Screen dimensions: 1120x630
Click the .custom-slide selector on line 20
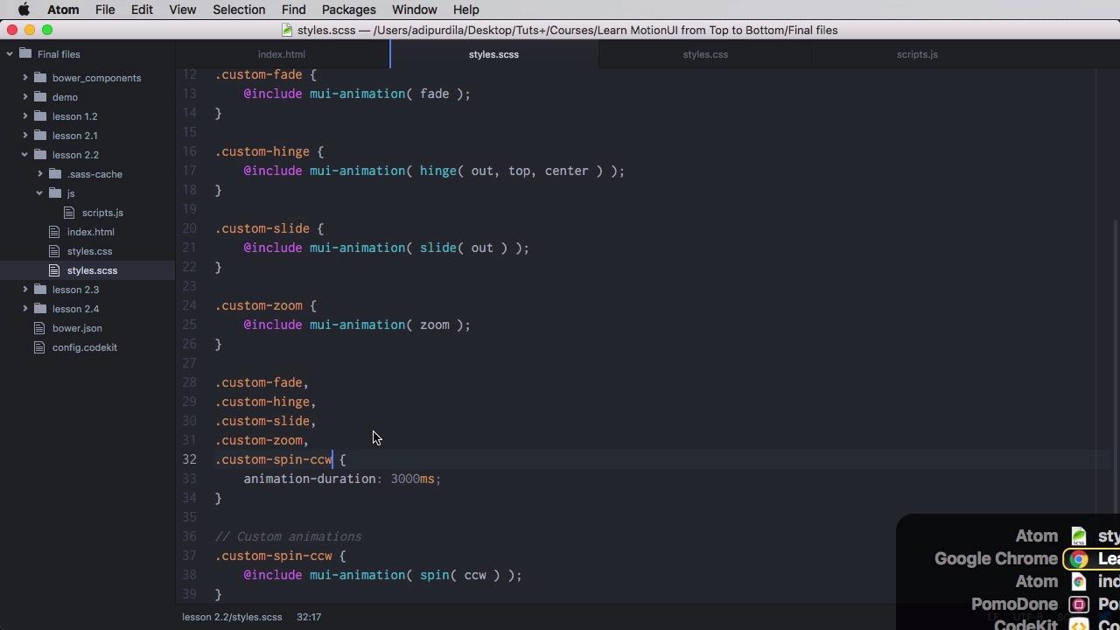(x=262, y=228)
